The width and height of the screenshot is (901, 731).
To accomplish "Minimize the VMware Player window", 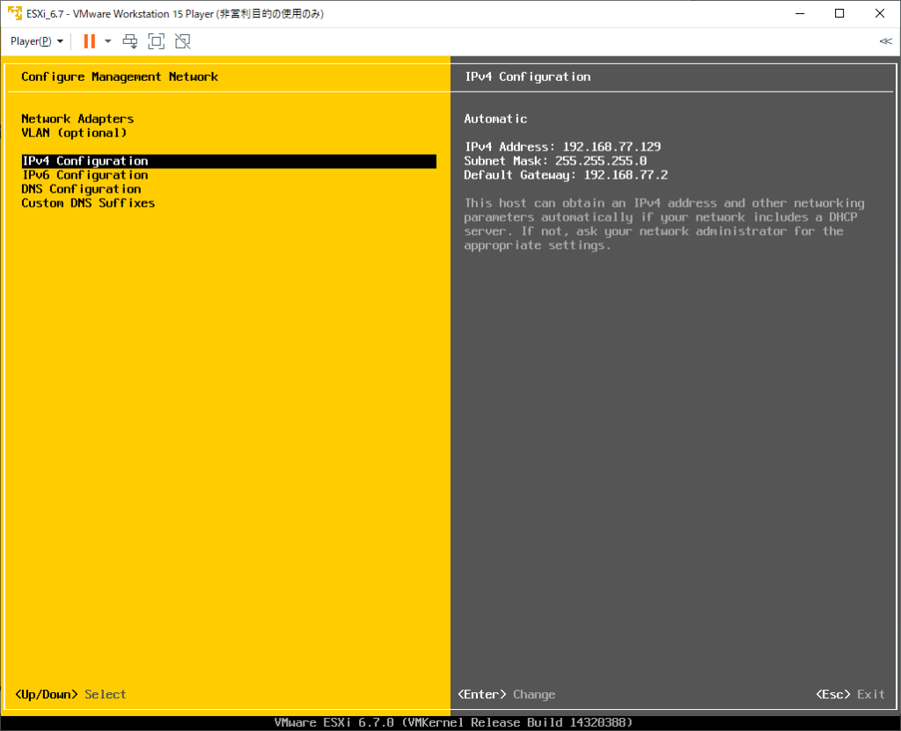I will click(800, 13).
